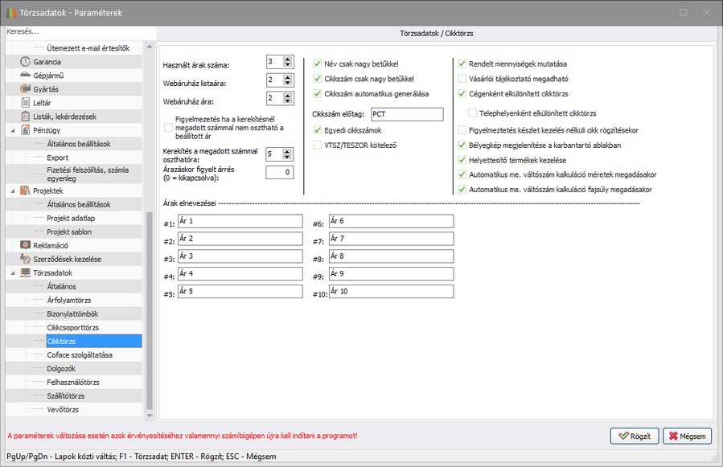Click the Gyártás gear icon
This screenshot has width=723, height=467.
point(26,88)
